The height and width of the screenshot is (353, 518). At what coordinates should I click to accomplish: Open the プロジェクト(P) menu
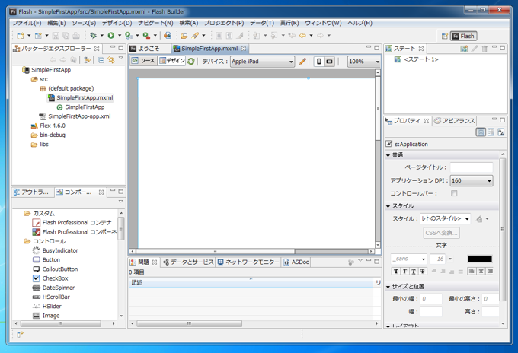(x=224, y=23)
